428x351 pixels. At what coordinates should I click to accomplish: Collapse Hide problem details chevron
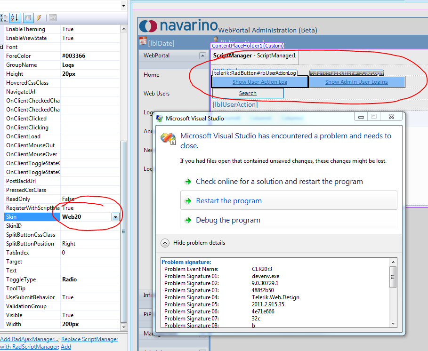point(165,243)
